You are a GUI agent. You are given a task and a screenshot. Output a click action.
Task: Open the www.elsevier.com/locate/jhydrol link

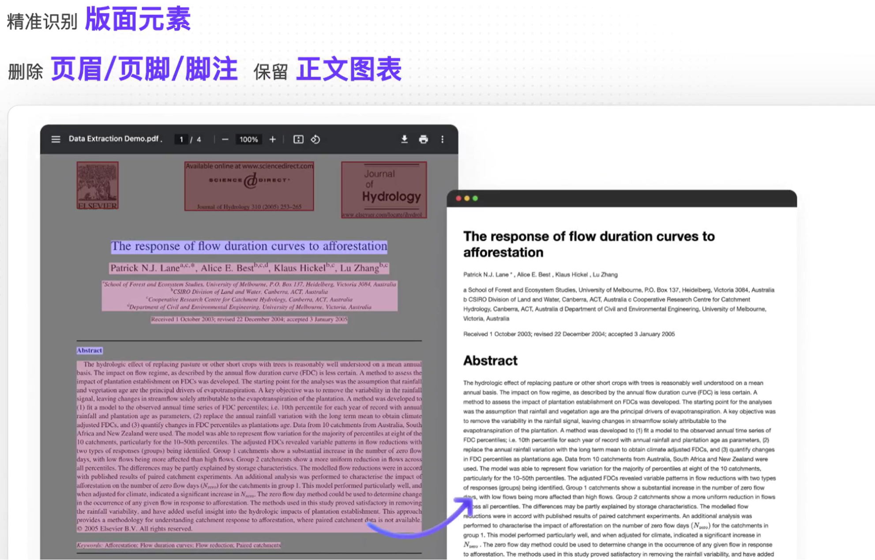point(383,215)
